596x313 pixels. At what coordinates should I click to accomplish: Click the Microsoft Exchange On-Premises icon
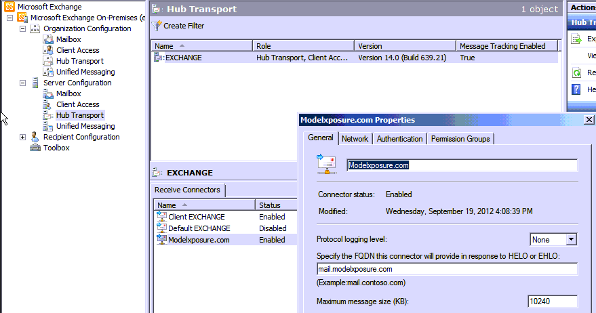point(22,18)
